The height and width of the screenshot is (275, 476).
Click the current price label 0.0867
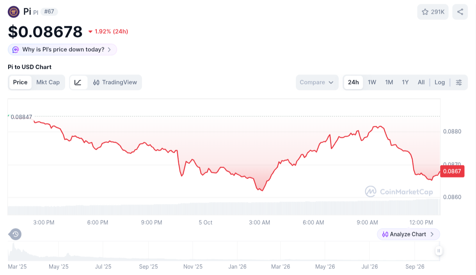pos(452,171)
